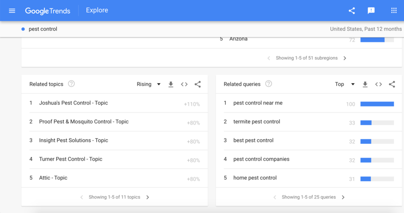Open the Google apps grid

point(394,11)
